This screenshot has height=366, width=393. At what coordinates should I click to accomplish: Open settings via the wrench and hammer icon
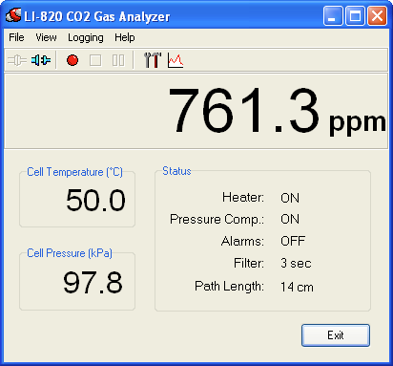click(153, 60)
